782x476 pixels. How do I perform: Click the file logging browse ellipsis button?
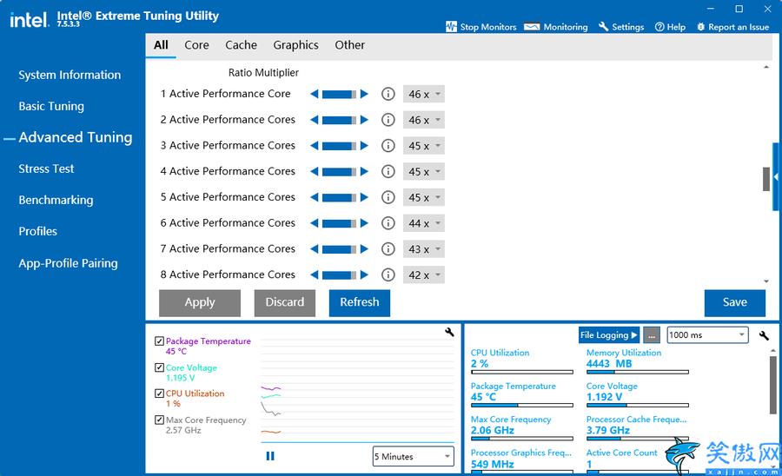652,335
